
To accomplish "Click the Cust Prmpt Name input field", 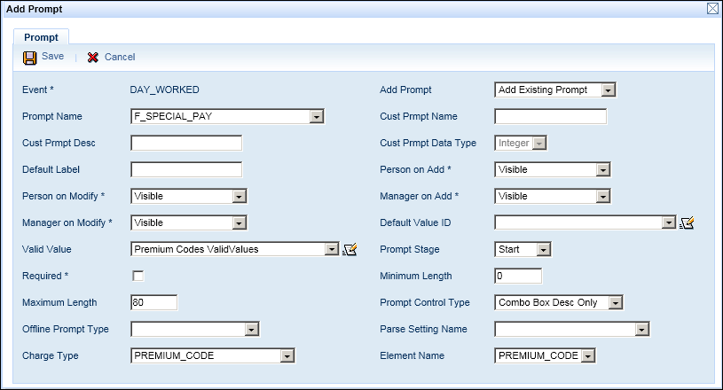I will tap(550, 117).
